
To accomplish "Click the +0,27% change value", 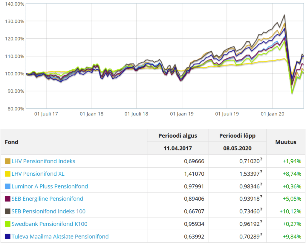I will pyautogui.click(x=292, y=224).
